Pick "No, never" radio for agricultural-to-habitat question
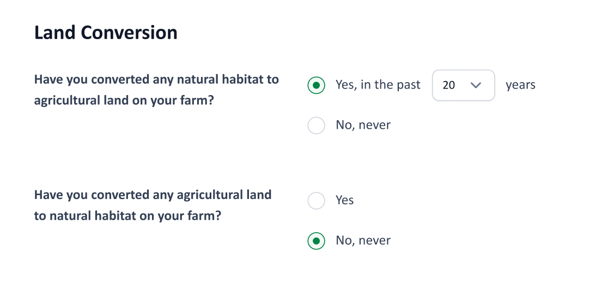Image resolution: width=596 pixels, height=287 pixels. 317,241
